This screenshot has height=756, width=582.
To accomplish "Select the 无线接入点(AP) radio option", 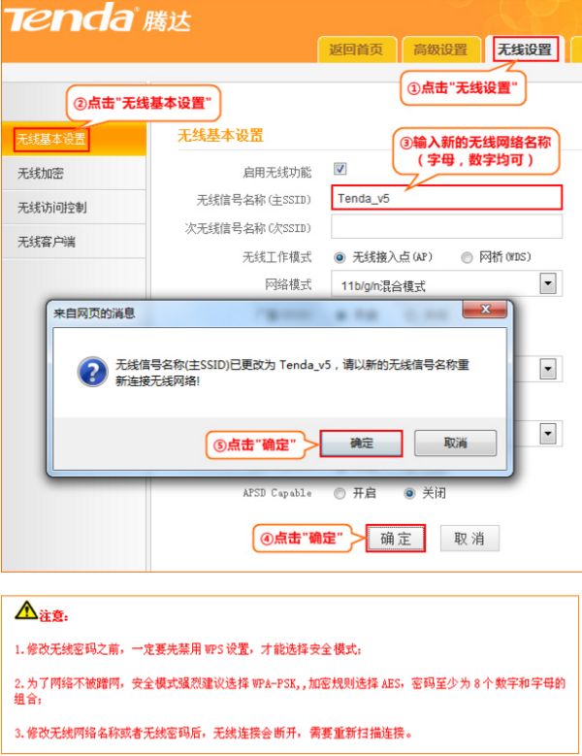I will 339,257.
